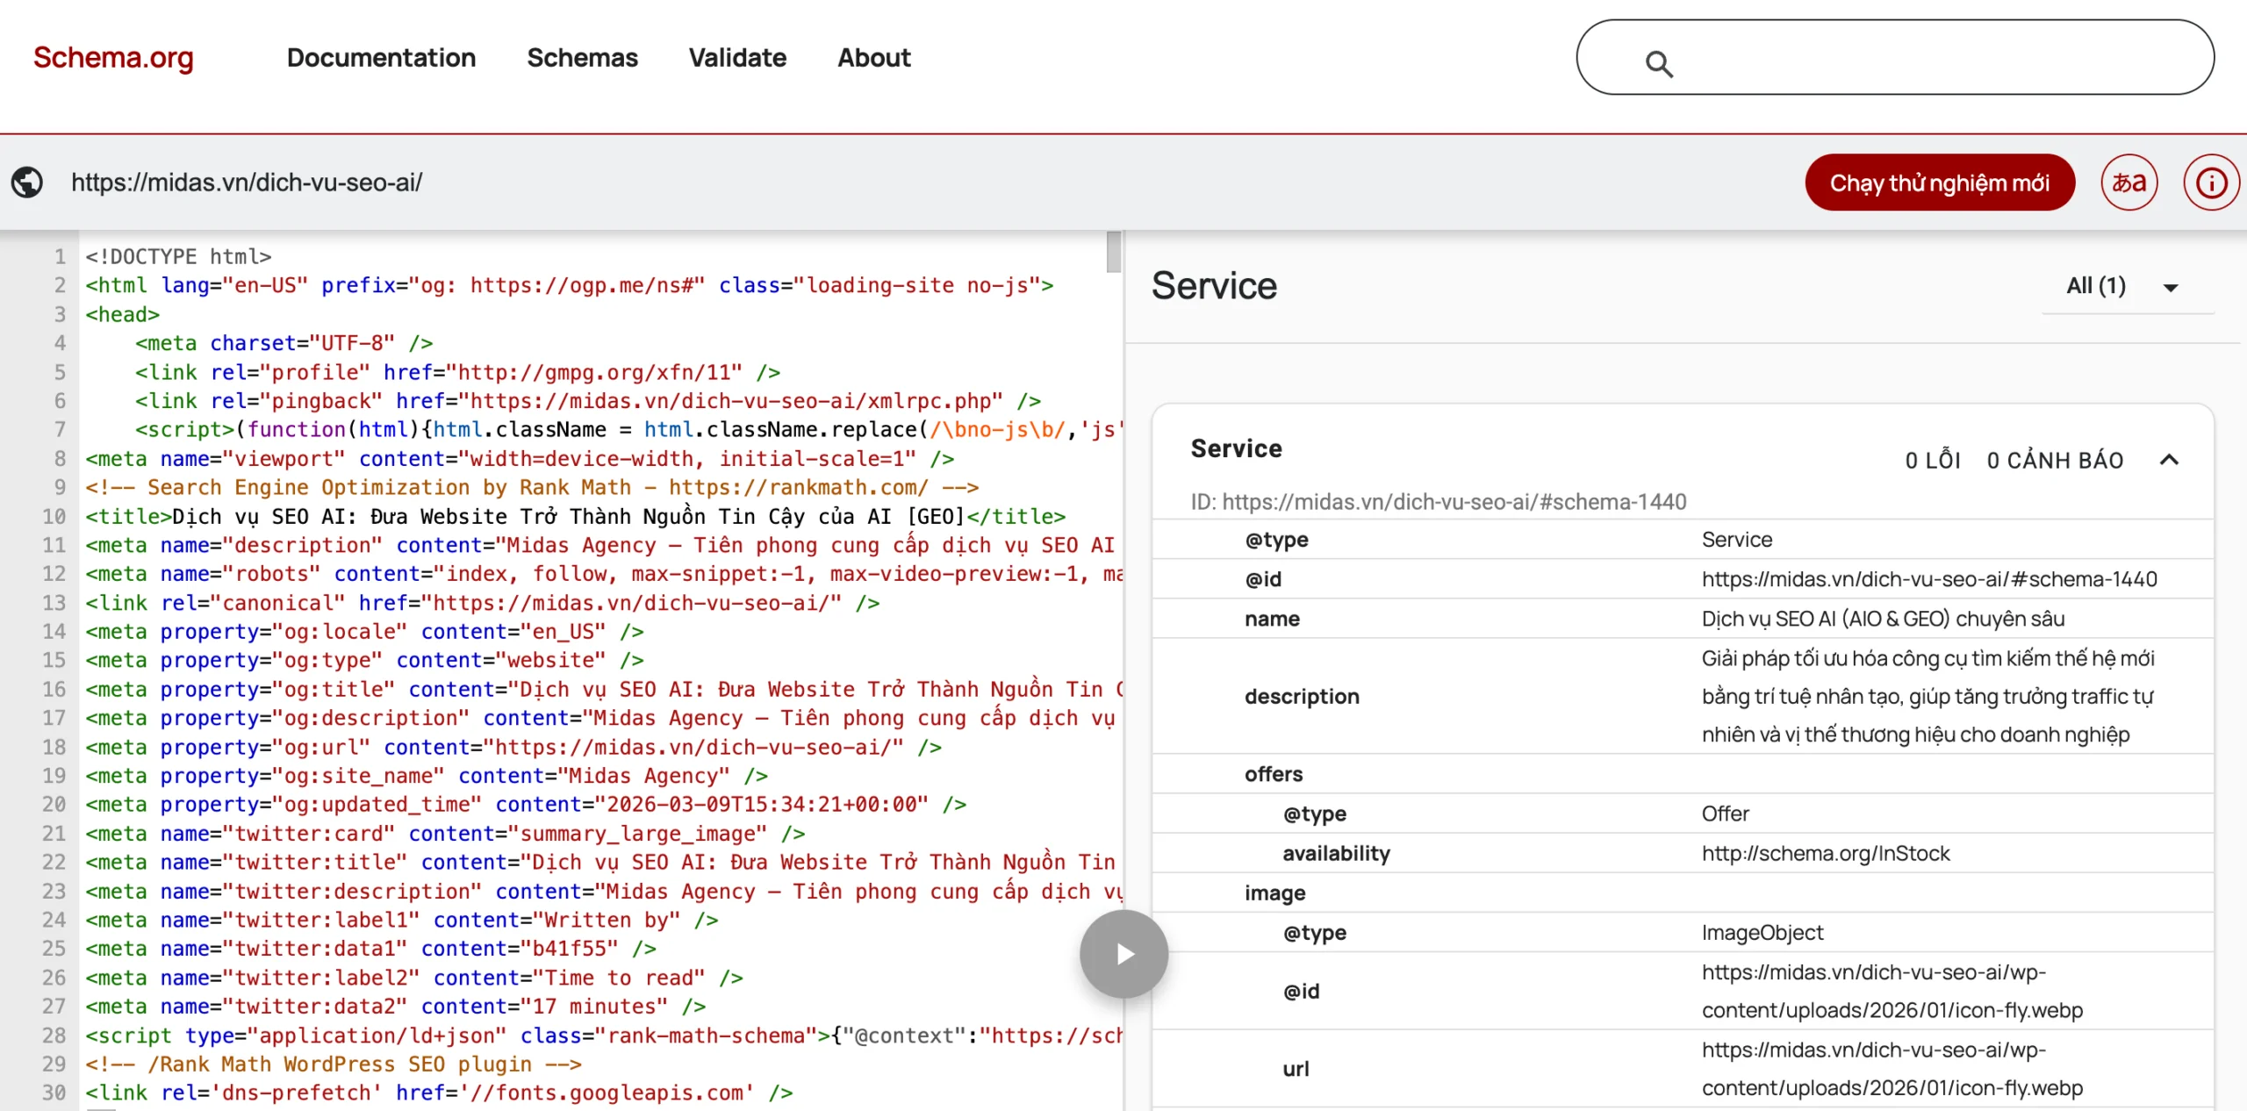Screen dimensions: 2247x1111
Task: Click the 0 CẢNH BÁO warning count
Action: pos(2054,460)
